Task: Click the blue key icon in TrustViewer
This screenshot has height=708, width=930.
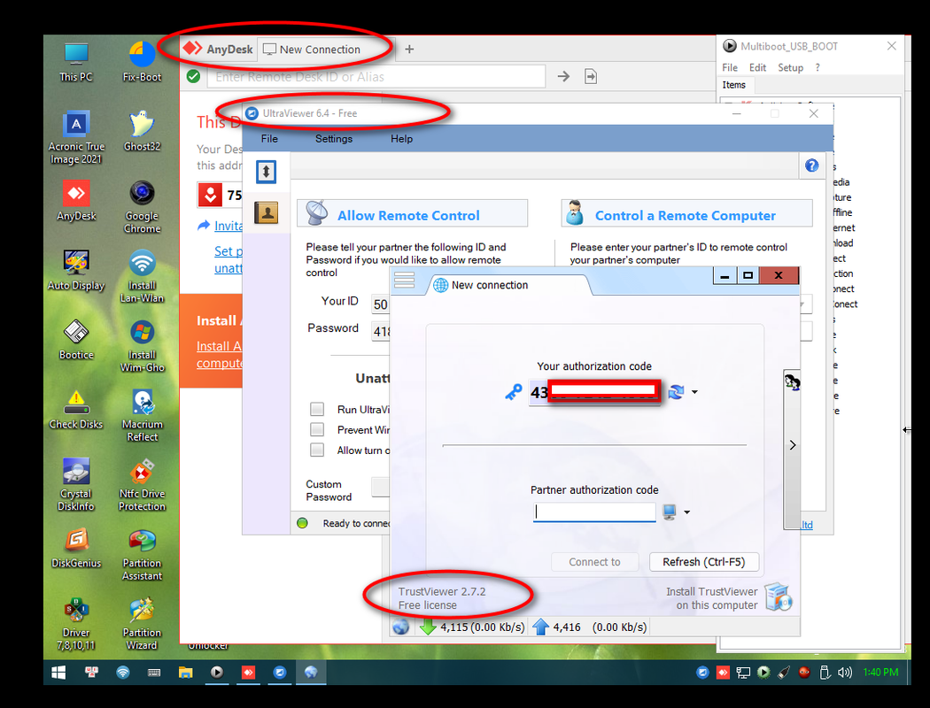Action: 513,392
